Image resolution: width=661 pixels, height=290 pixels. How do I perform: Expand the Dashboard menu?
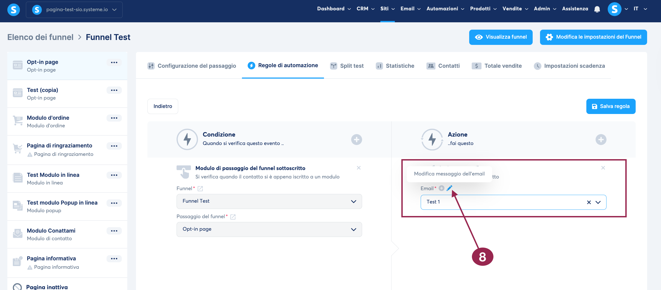pos(334,9)
